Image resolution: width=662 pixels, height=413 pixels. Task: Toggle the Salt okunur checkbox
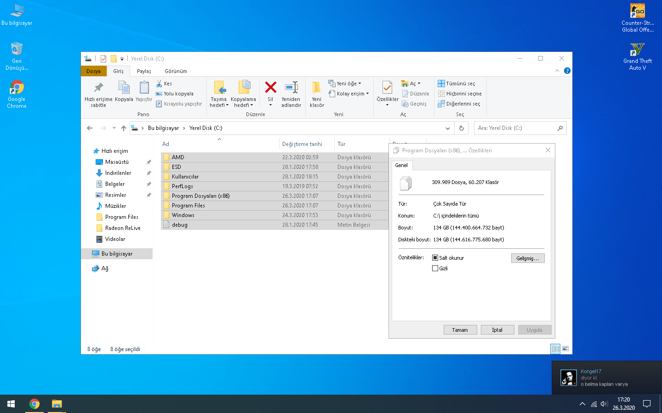point(435,258)
